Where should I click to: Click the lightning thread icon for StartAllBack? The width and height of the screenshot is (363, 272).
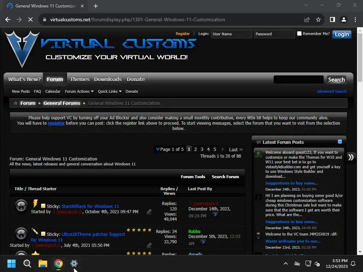tap(35, 203)
